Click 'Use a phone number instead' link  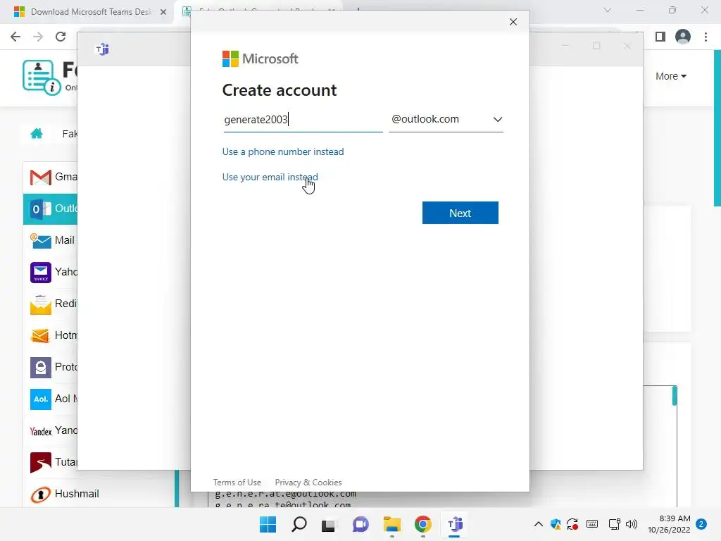(x=283, y=152)
